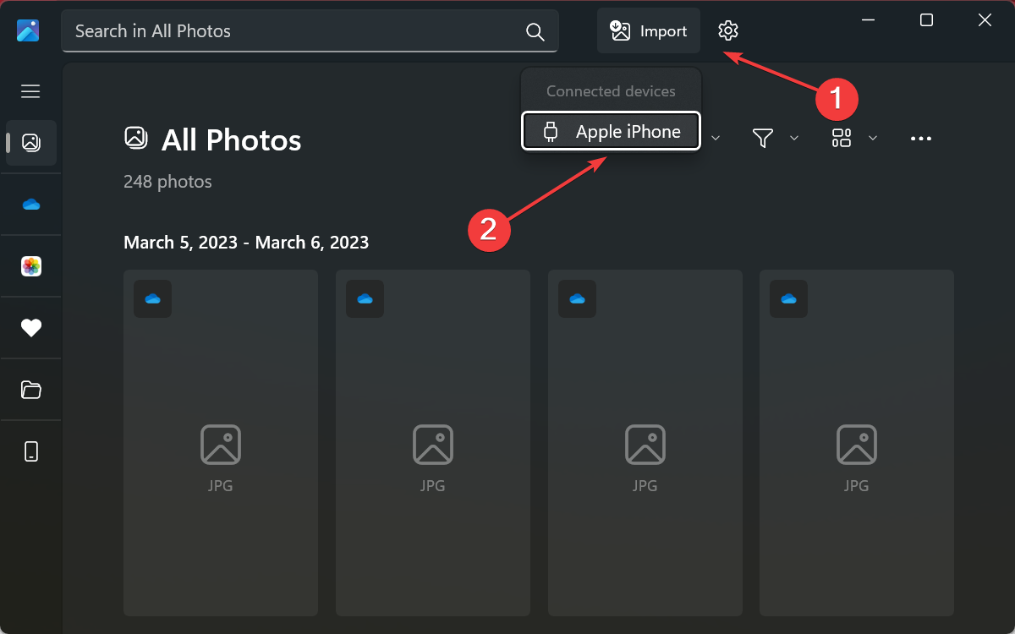Select the All Photos sidebar icon

coord(31,142)
